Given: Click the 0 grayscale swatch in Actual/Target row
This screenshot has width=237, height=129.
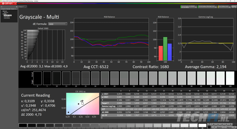Looking at the screenshot, I should pyautogui.click(x=37, y=78).
